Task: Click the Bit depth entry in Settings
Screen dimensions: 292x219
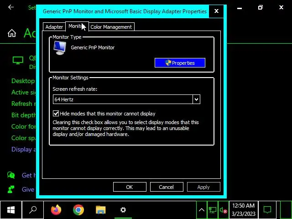Action: (x=23, y=115)
